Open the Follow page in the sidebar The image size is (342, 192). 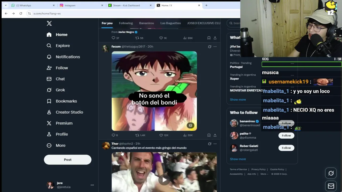point(57,68)
